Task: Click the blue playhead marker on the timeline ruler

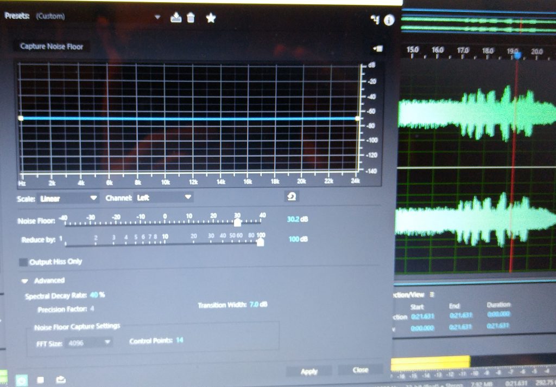Action: [x=517, y=56]
